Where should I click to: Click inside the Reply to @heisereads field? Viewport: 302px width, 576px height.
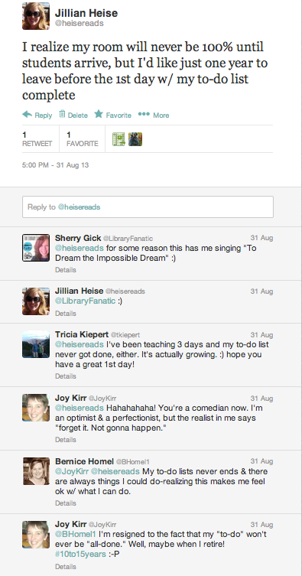click(148, 207)
